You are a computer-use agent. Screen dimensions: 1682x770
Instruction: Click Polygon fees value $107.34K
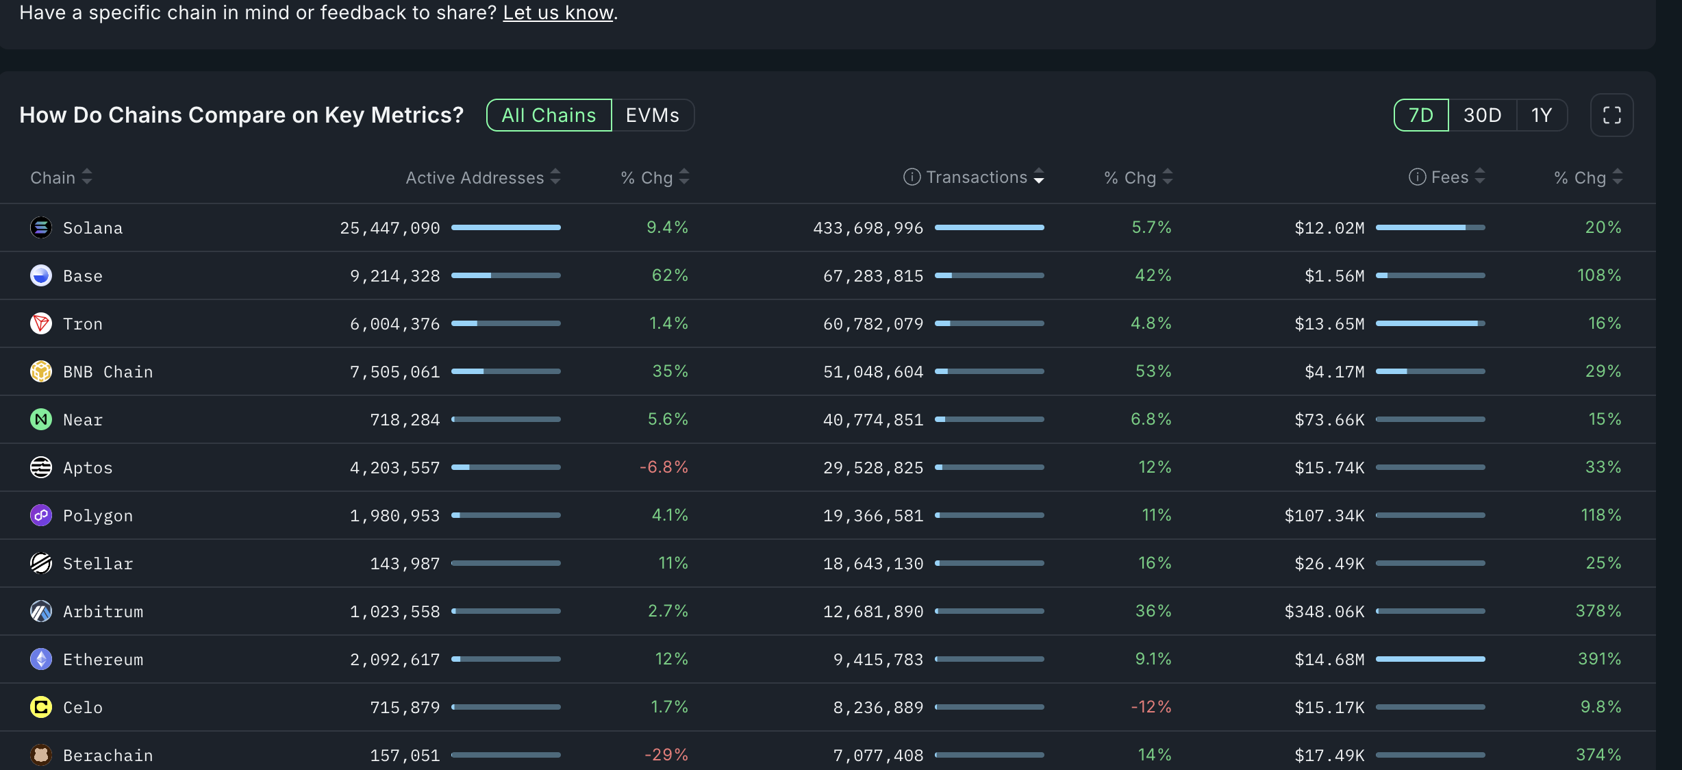click(1325, 516)
